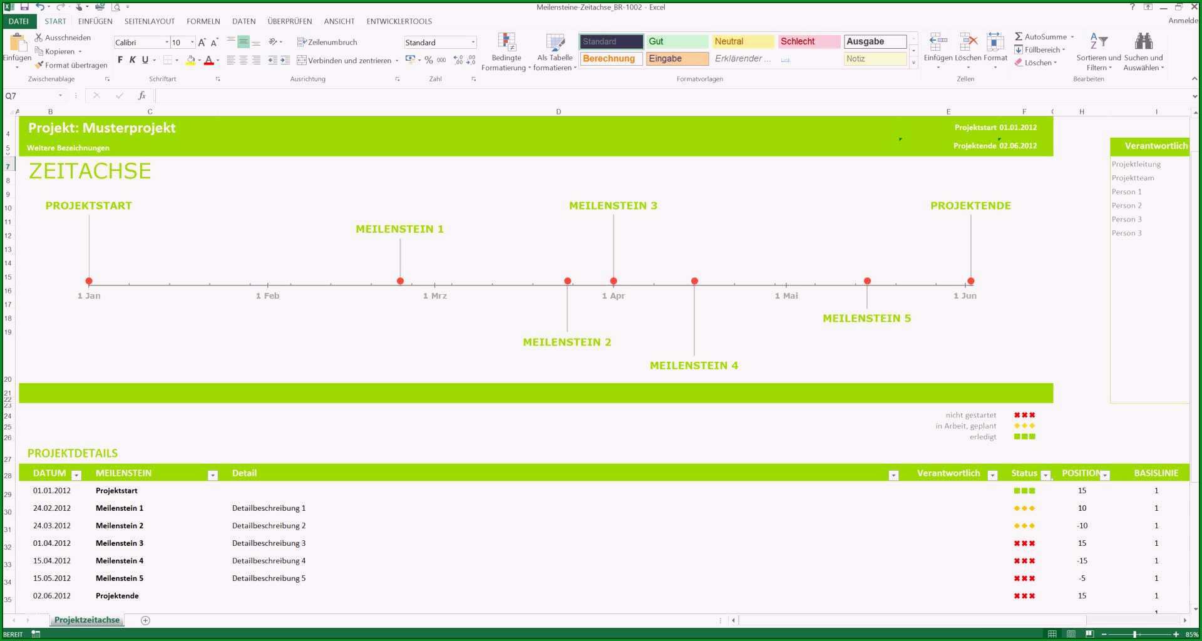Open Sortieren und Filtern menu
The width and height of the screenshot is (1202, 641).
[1099, 51]
